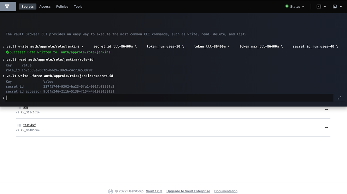Open the more options menu for kv/
The height and width of the screenshot is (194, 347).
[326, 109]
